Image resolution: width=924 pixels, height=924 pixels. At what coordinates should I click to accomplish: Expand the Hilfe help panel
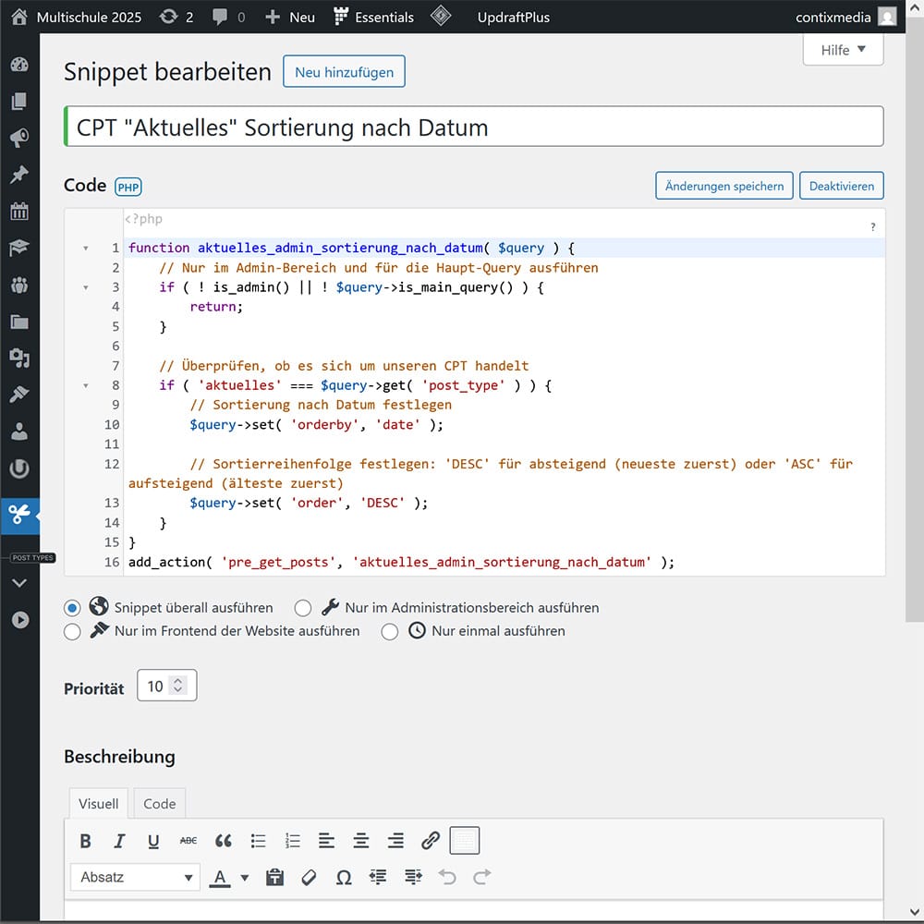click(x=843, y=50)
